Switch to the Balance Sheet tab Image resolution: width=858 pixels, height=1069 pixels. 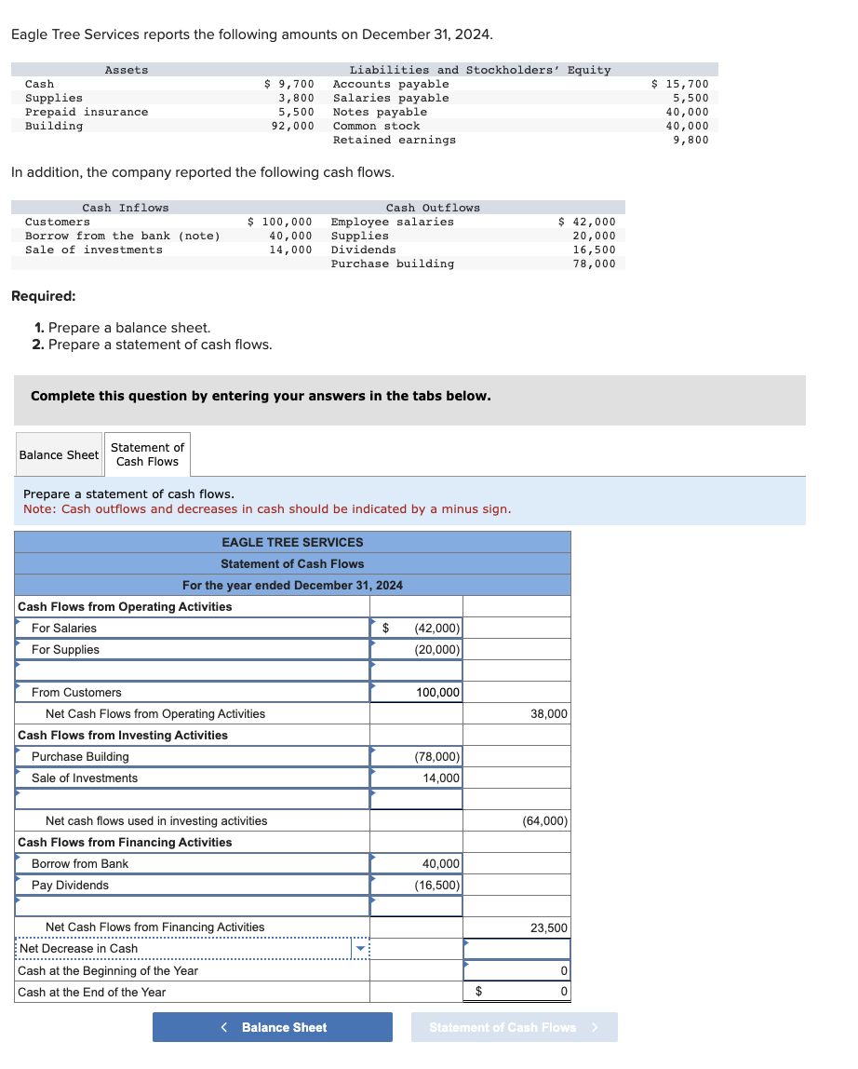[x=58, y=454]
